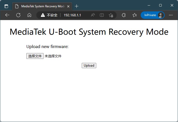Click the MediaTek U-Boot System Recovery Mode heading
Screen dimensions: 178x122
pos(89,32)
